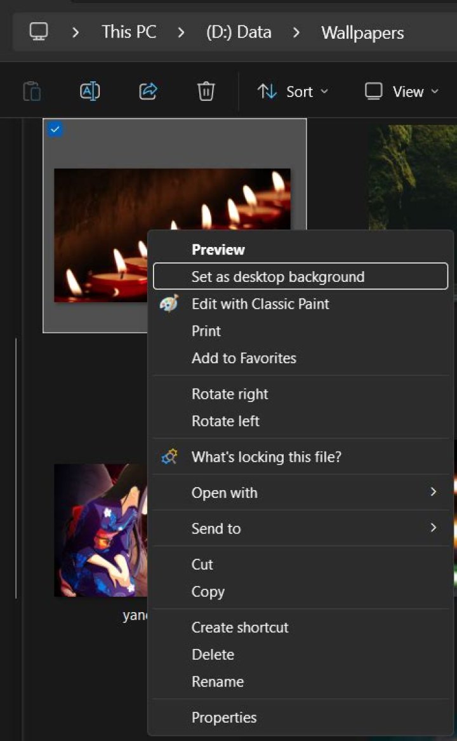
Task: Open Properties from context menu
Action: click(301, 718)
